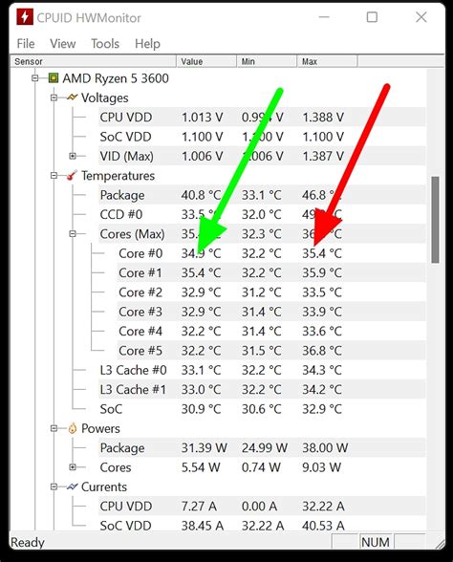Click the Min column header
This screenshot has width=453, height=562.
(x=267, y=61)
